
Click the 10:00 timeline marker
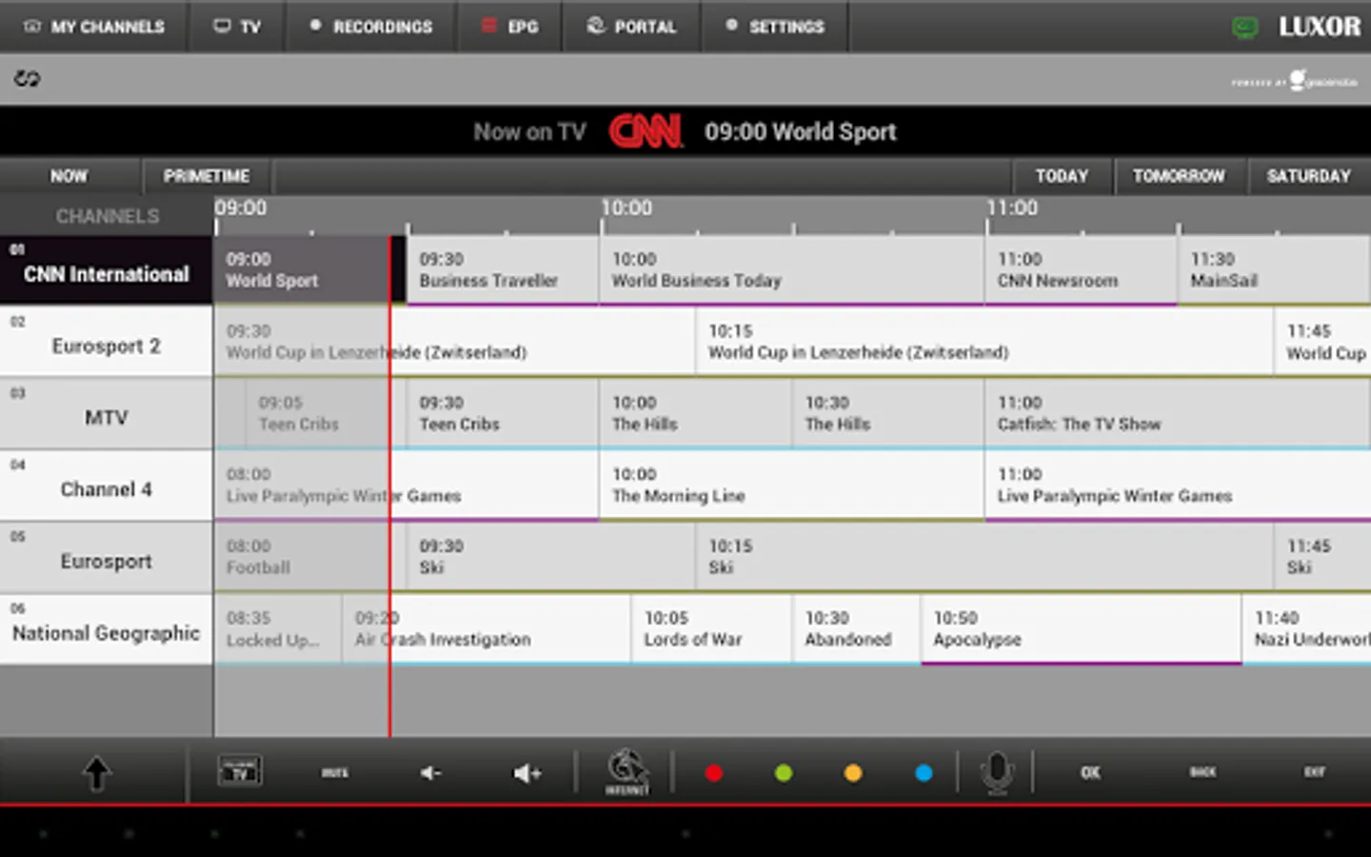tap(626, 208)
